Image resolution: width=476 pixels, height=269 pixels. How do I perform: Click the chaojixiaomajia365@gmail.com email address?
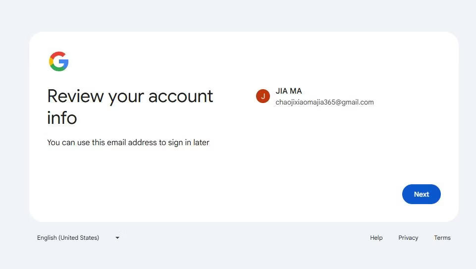(324, 103)
